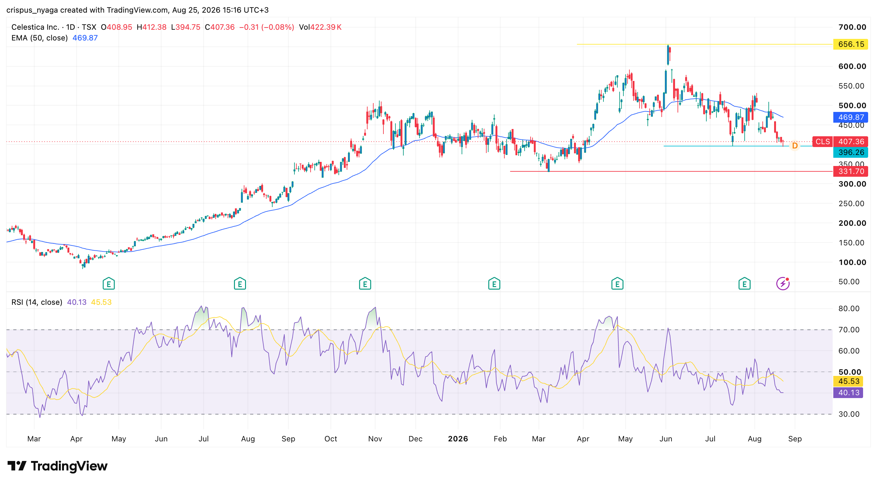The width and height of the screenshot is (877, 485).
Task: Select the 80.00 RSI scale label
Action: click(x=849, y=309)
